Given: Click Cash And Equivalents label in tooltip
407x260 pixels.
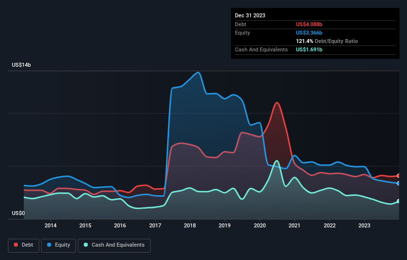Looking at the screenshot, I should 261,49.
